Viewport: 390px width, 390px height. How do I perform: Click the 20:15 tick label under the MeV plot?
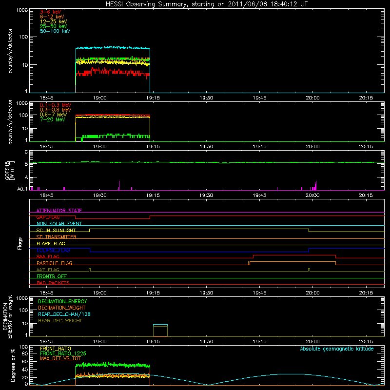click(x=366, y=147)
